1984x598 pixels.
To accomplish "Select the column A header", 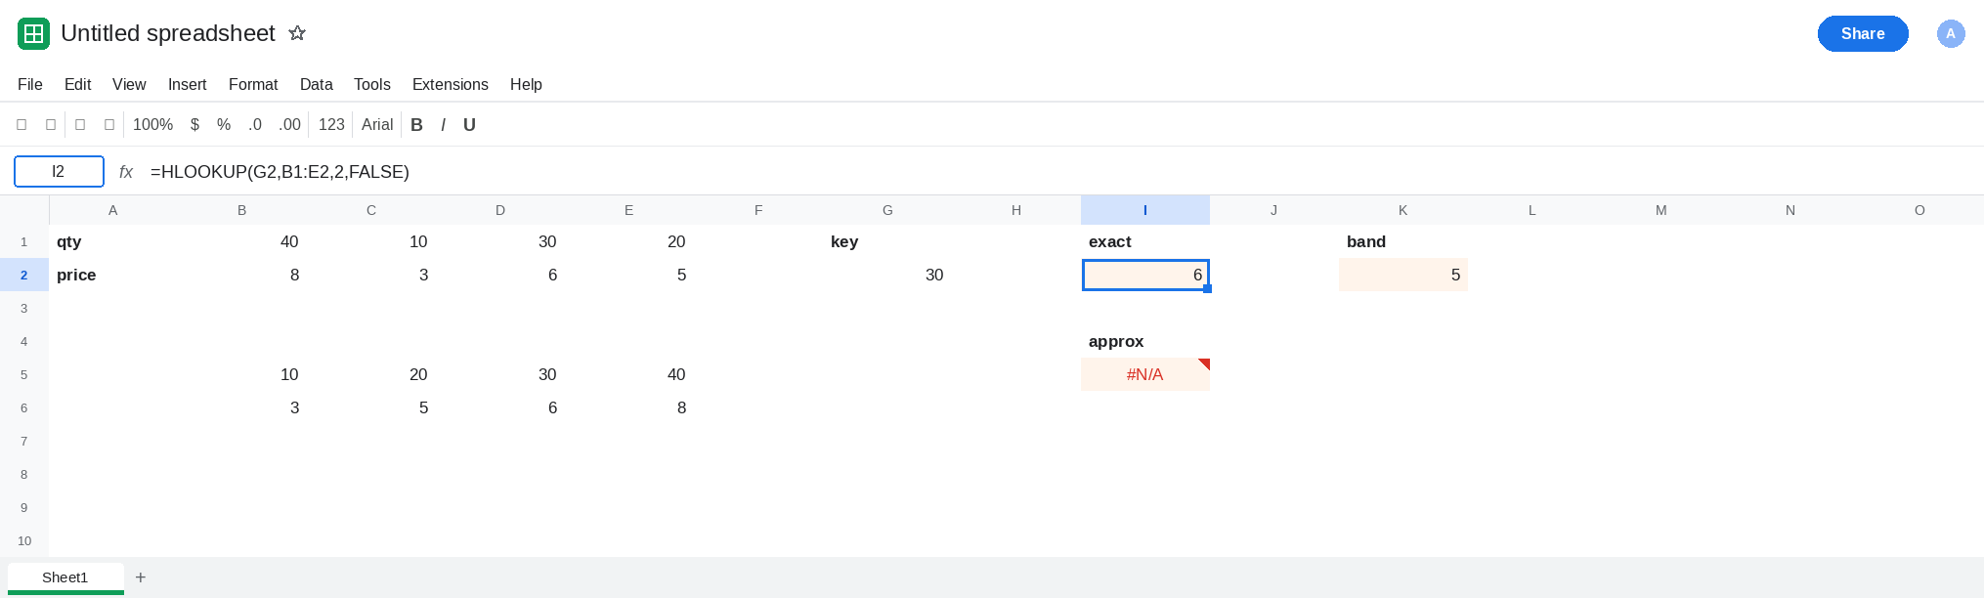I will point(113,210).
